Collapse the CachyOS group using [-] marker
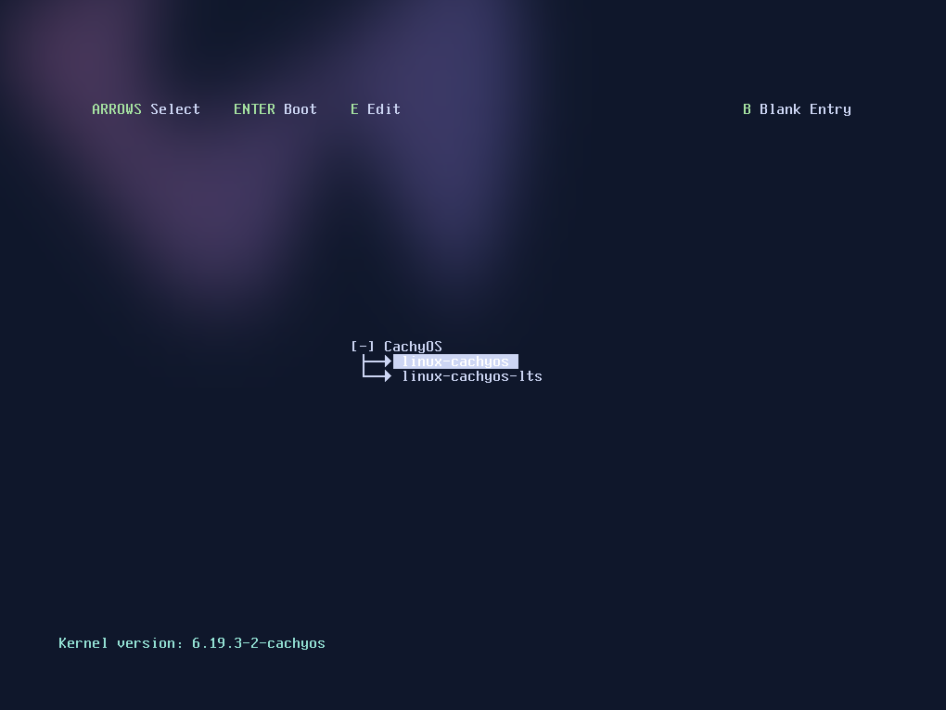Image resolution: width=946 pixels, height=710 pixels. 363,347
